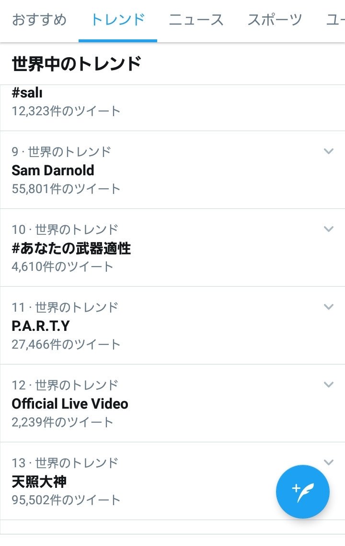Screen dimensions: 345x546
Task: View the 天照大神 trending topic
Action: pyautogui.click(x=39, y=482)
